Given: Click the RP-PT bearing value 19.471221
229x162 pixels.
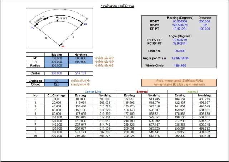Looking at the screenshot, I should (x=180, y=29).
